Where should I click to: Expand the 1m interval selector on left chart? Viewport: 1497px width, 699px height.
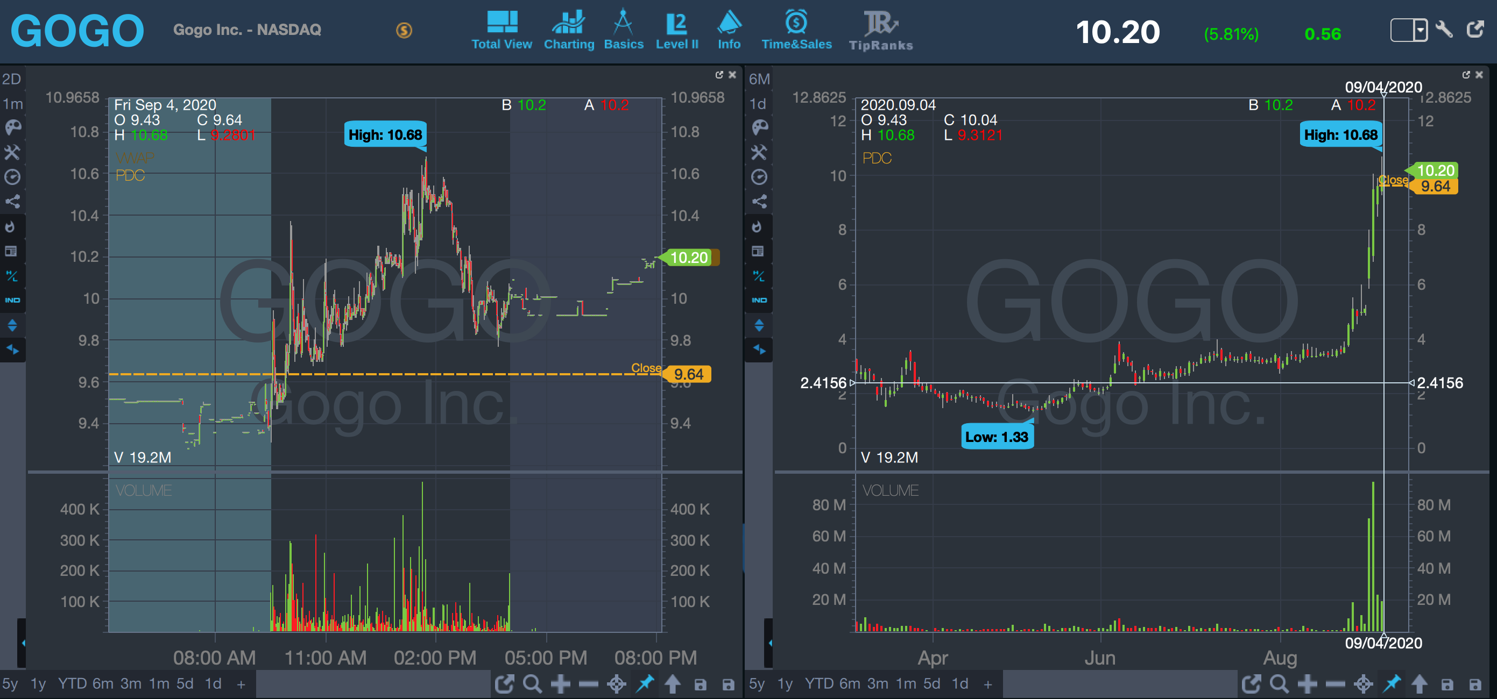tap(13, 104)
